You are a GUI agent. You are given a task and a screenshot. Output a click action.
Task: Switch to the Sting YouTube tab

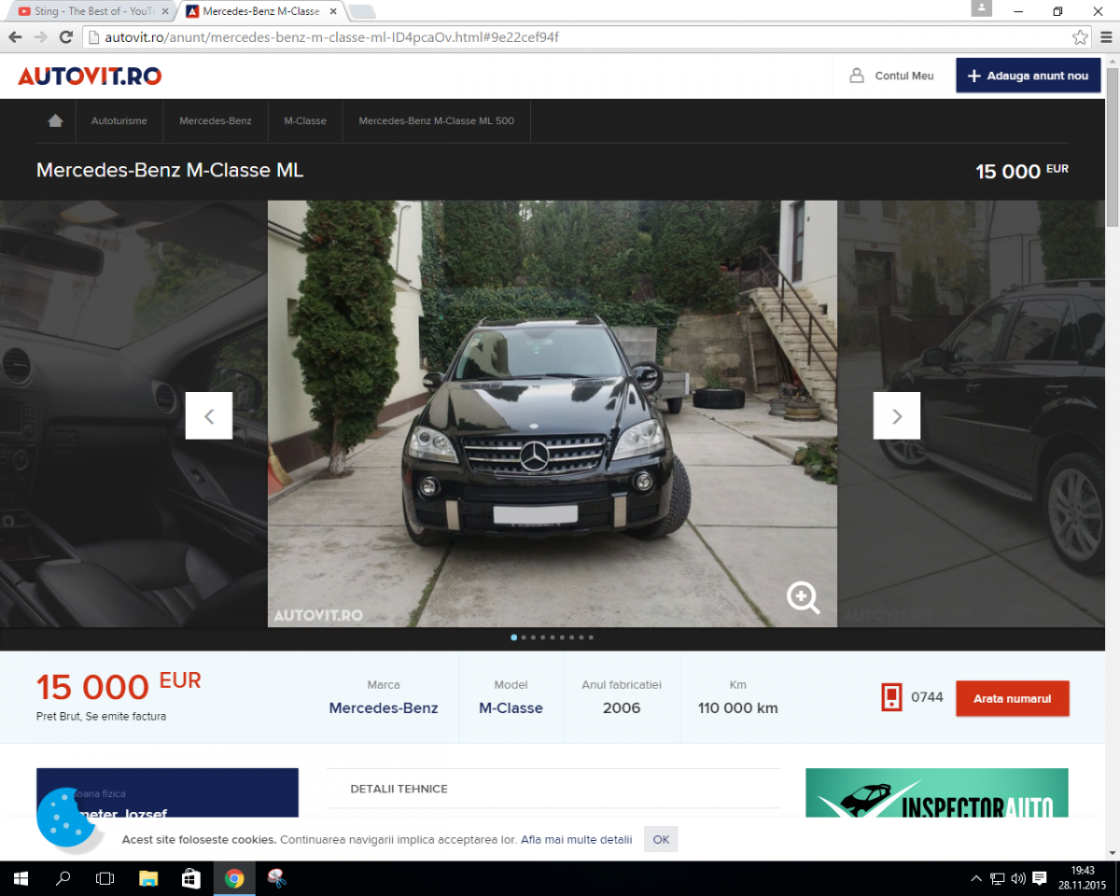click(x=93, y=11)
